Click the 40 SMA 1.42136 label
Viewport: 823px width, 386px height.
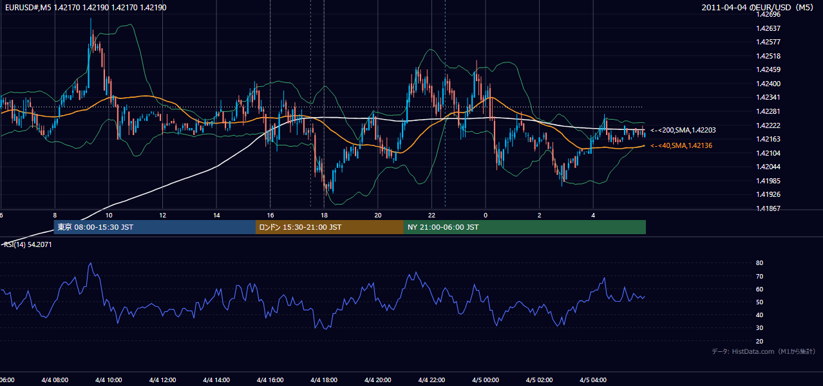683,146
